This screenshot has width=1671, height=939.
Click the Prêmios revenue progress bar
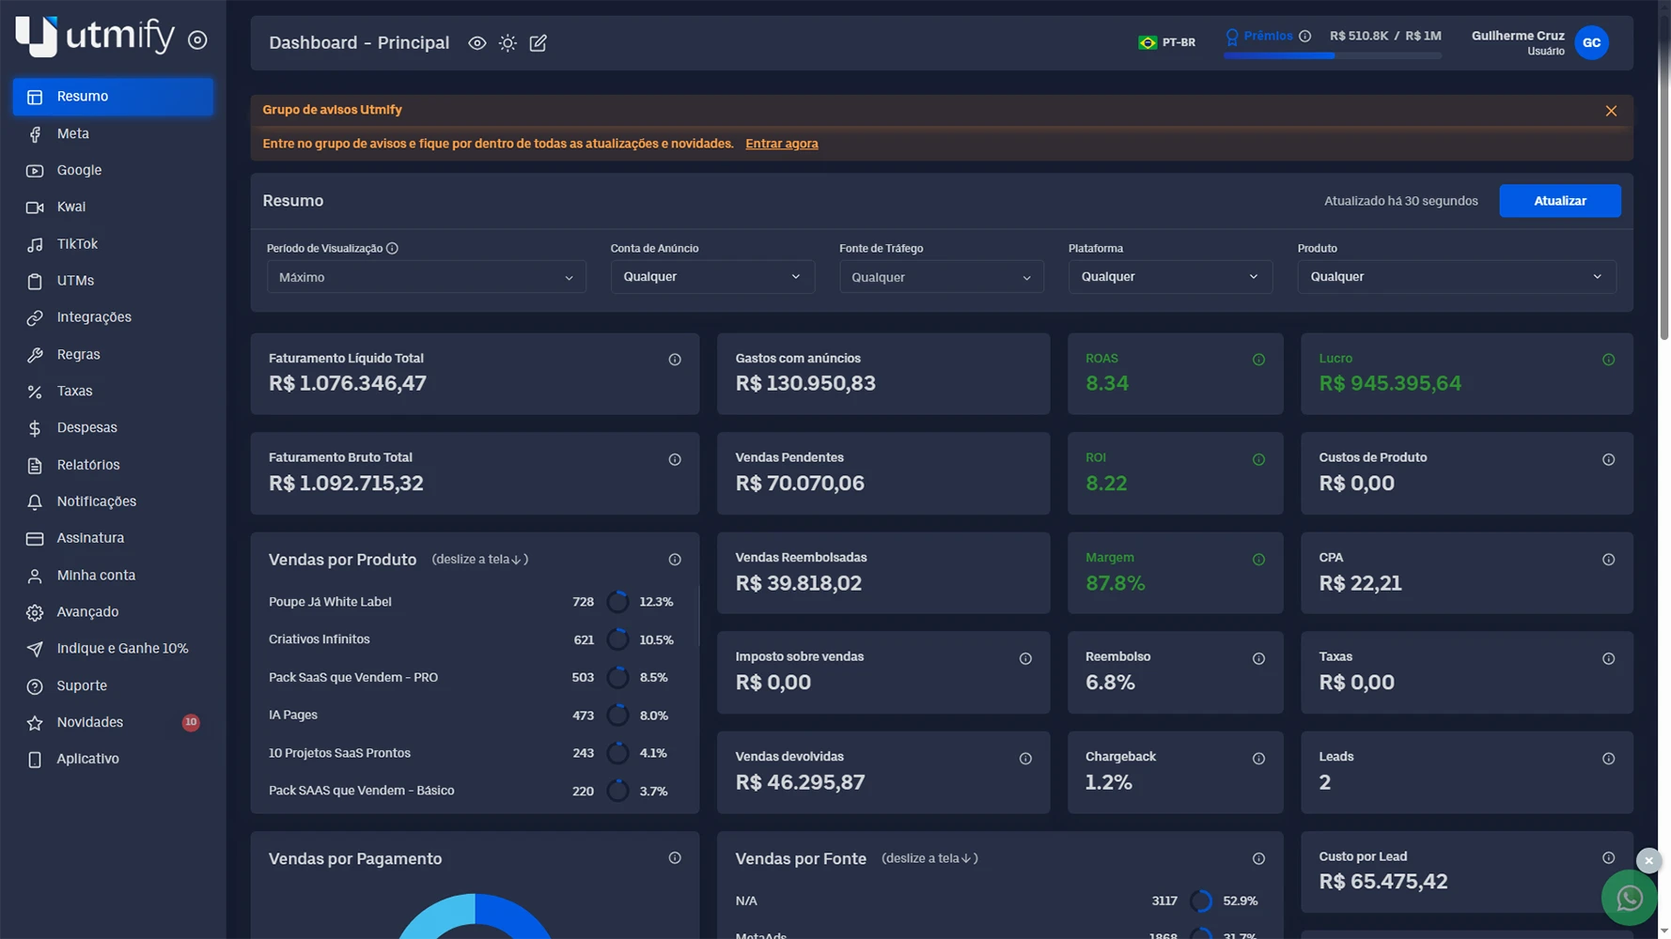(x=1332, y=55)
